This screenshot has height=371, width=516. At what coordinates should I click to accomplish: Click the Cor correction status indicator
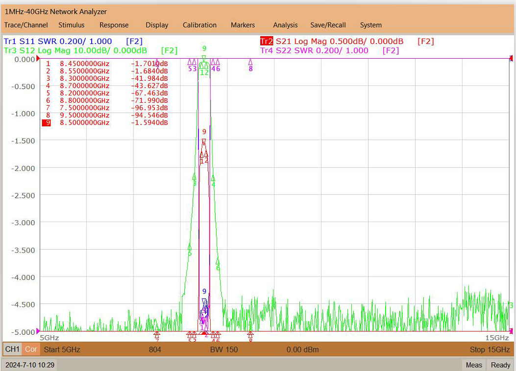(x=31, y=349)
